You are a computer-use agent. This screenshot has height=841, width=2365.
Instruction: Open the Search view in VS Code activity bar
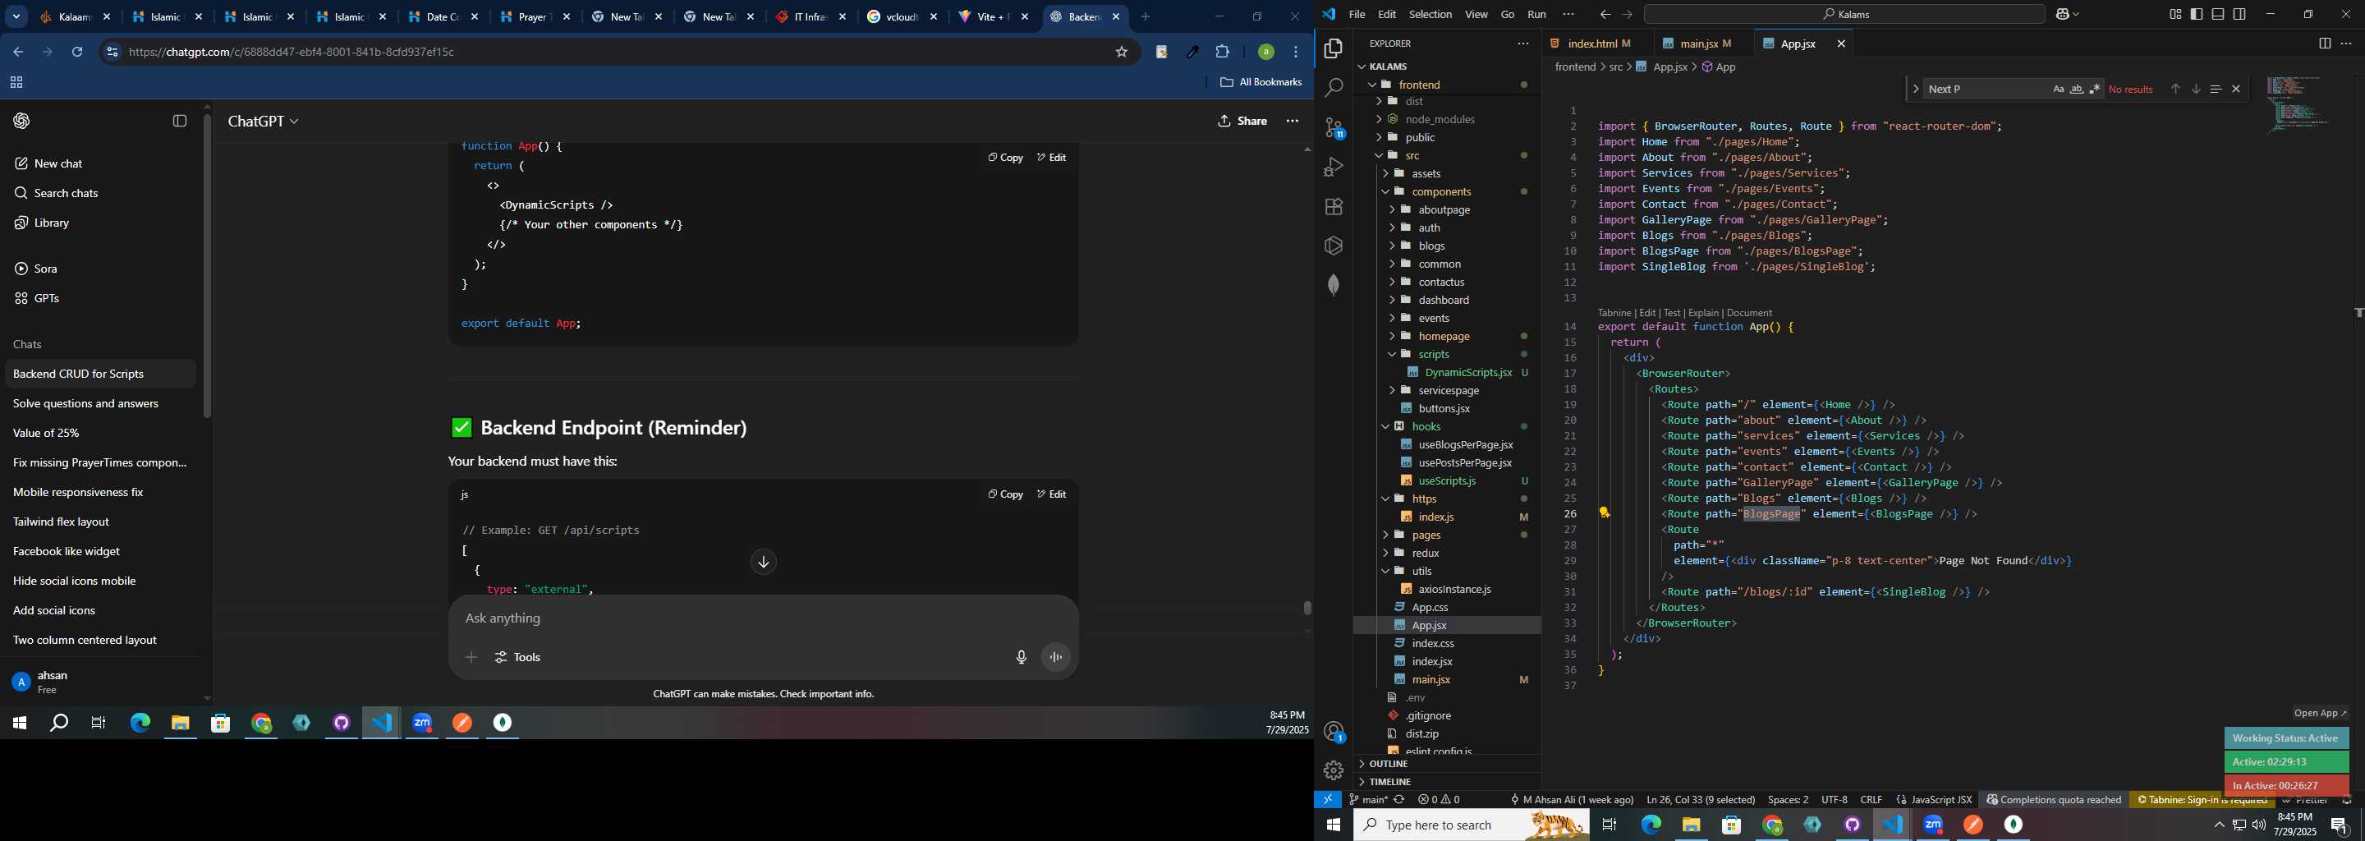click(1333, 88)
